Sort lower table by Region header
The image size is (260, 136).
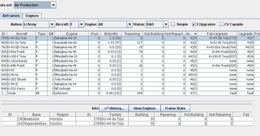pyautogui.click(x=63, y=114)
